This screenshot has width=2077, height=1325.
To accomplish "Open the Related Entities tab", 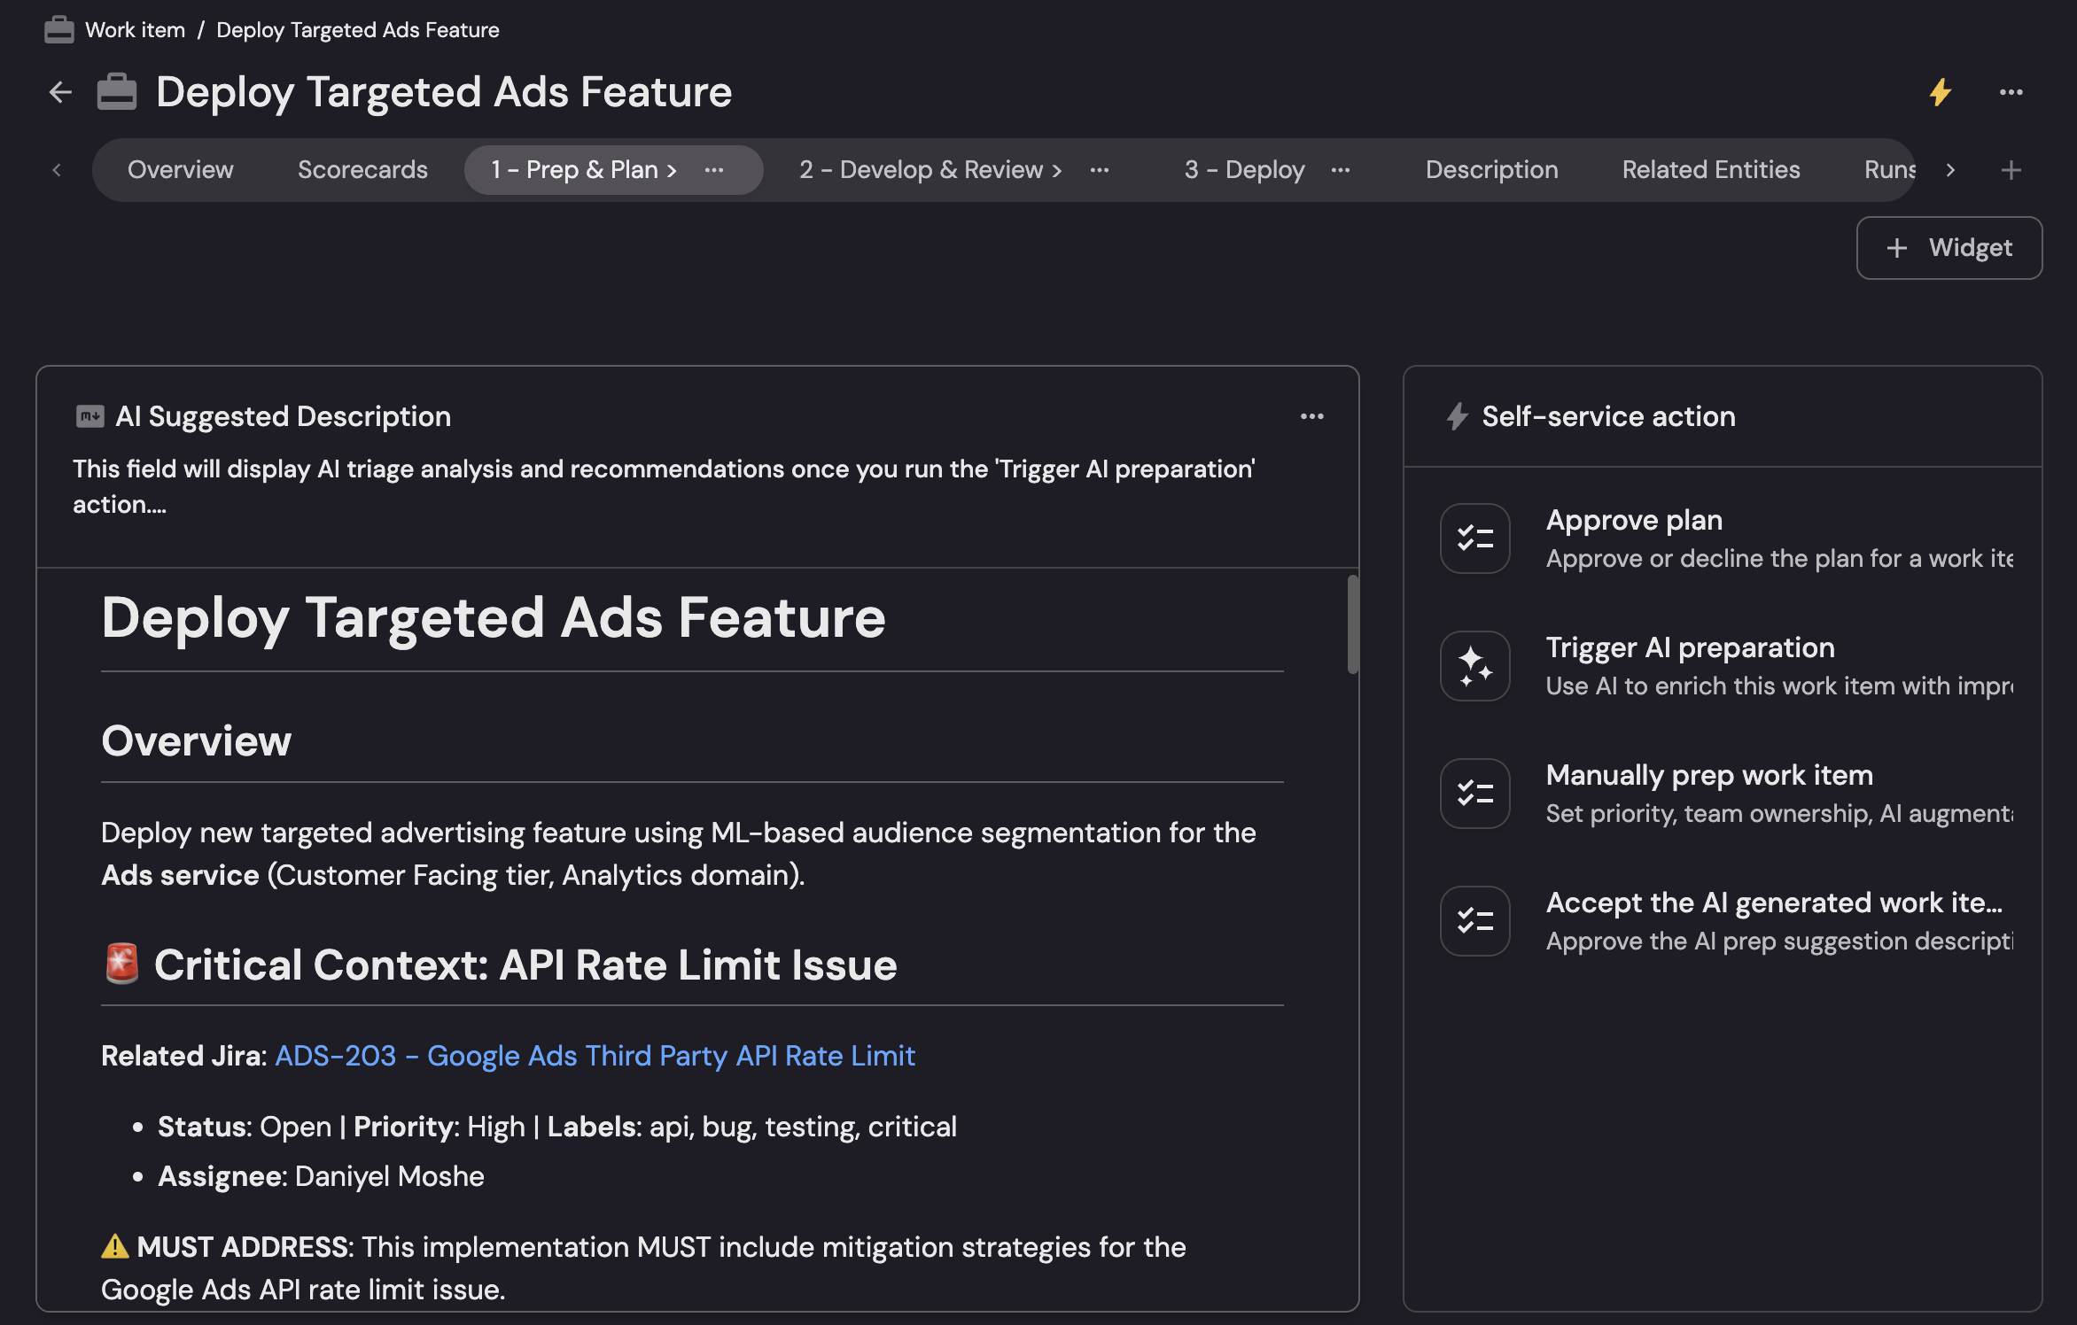I will [1710, 170].
